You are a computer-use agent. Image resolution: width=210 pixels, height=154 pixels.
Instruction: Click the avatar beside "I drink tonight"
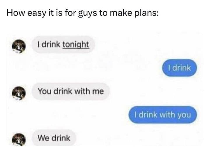coord(19,46)
